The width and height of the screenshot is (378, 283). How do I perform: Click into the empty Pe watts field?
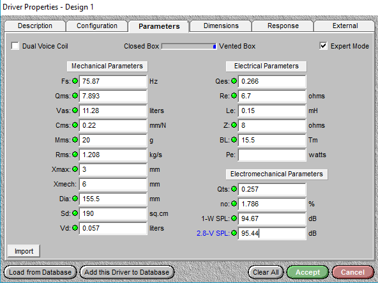[272, 155]
